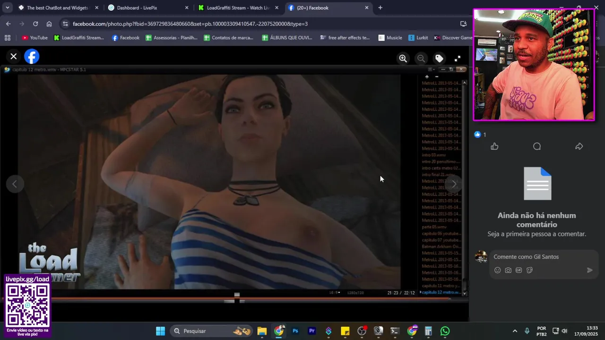View the like reaction count
This screenshot has width=605, height=340.
pos(480,135)
